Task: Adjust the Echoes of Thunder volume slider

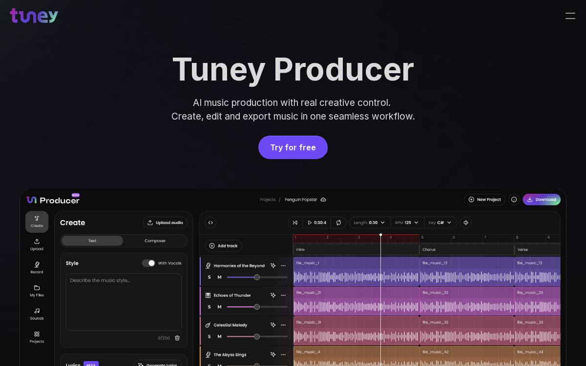Action: point(257,307)
